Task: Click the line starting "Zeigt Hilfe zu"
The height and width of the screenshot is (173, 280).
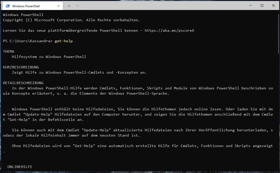Action: coord(79,72)
